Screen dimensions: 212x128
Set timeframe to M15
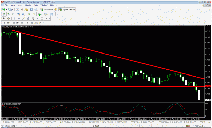click(13, 23)
